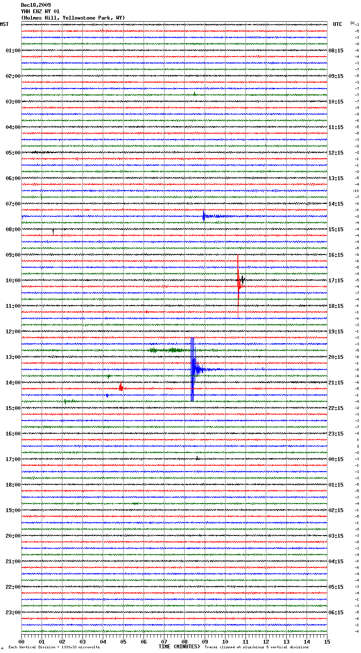The height and width of the screenshot is (653, 361).
Task: Click the TIME (MINUTES) axis title
Action: tap(179, 647)
